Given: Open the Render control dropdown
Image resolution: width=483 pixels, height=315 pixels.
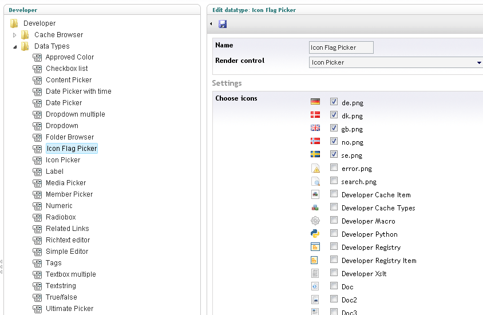Looking at the screenshot, I should (479, 62).
